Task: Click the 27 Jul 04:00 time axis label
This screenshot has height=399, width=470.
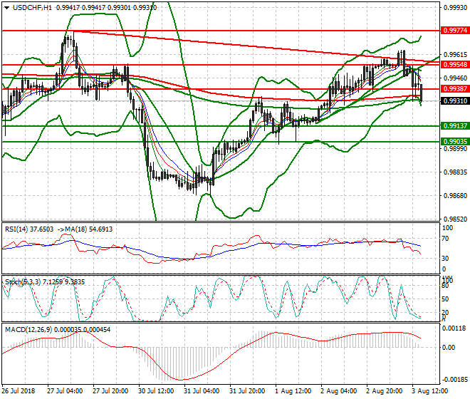Action: pos(65,391)
